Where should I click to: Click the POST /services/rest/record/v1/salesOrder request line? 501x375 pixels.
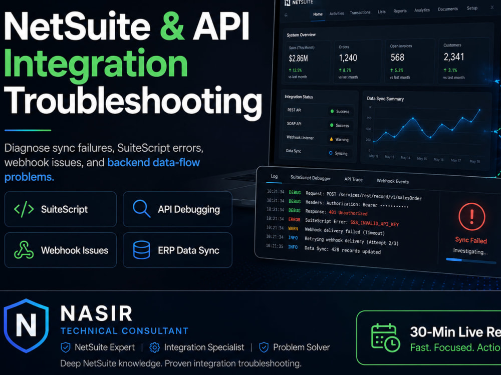coord(364,195)
